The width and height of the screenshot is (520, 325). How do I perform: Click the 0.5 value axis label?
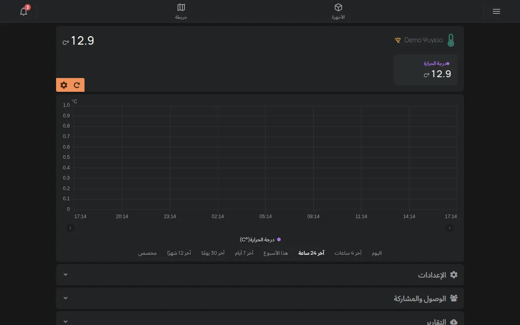[x=66, y=157]
